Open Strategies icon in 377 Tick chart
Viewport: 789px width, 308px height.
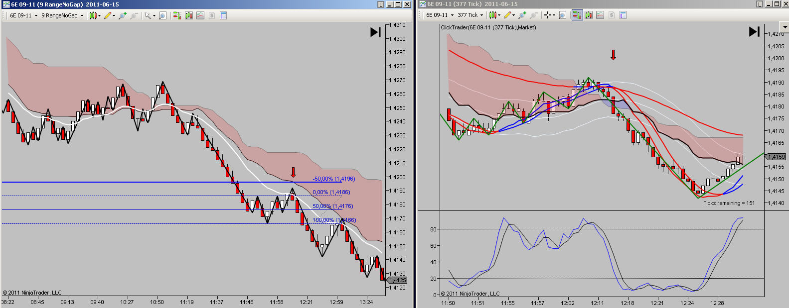pos(612,15)
